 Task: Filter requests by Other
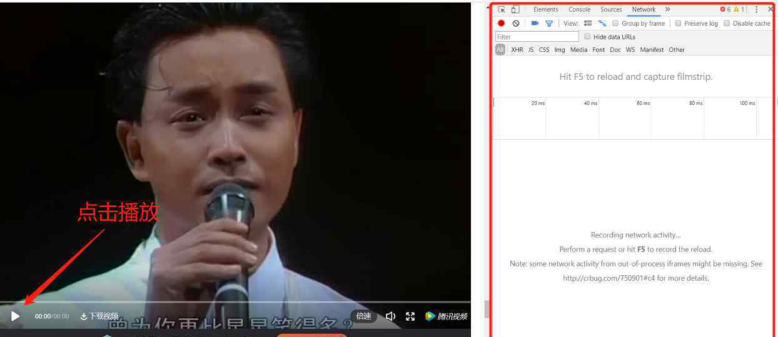pyautogui.click(x=677, y=50)
